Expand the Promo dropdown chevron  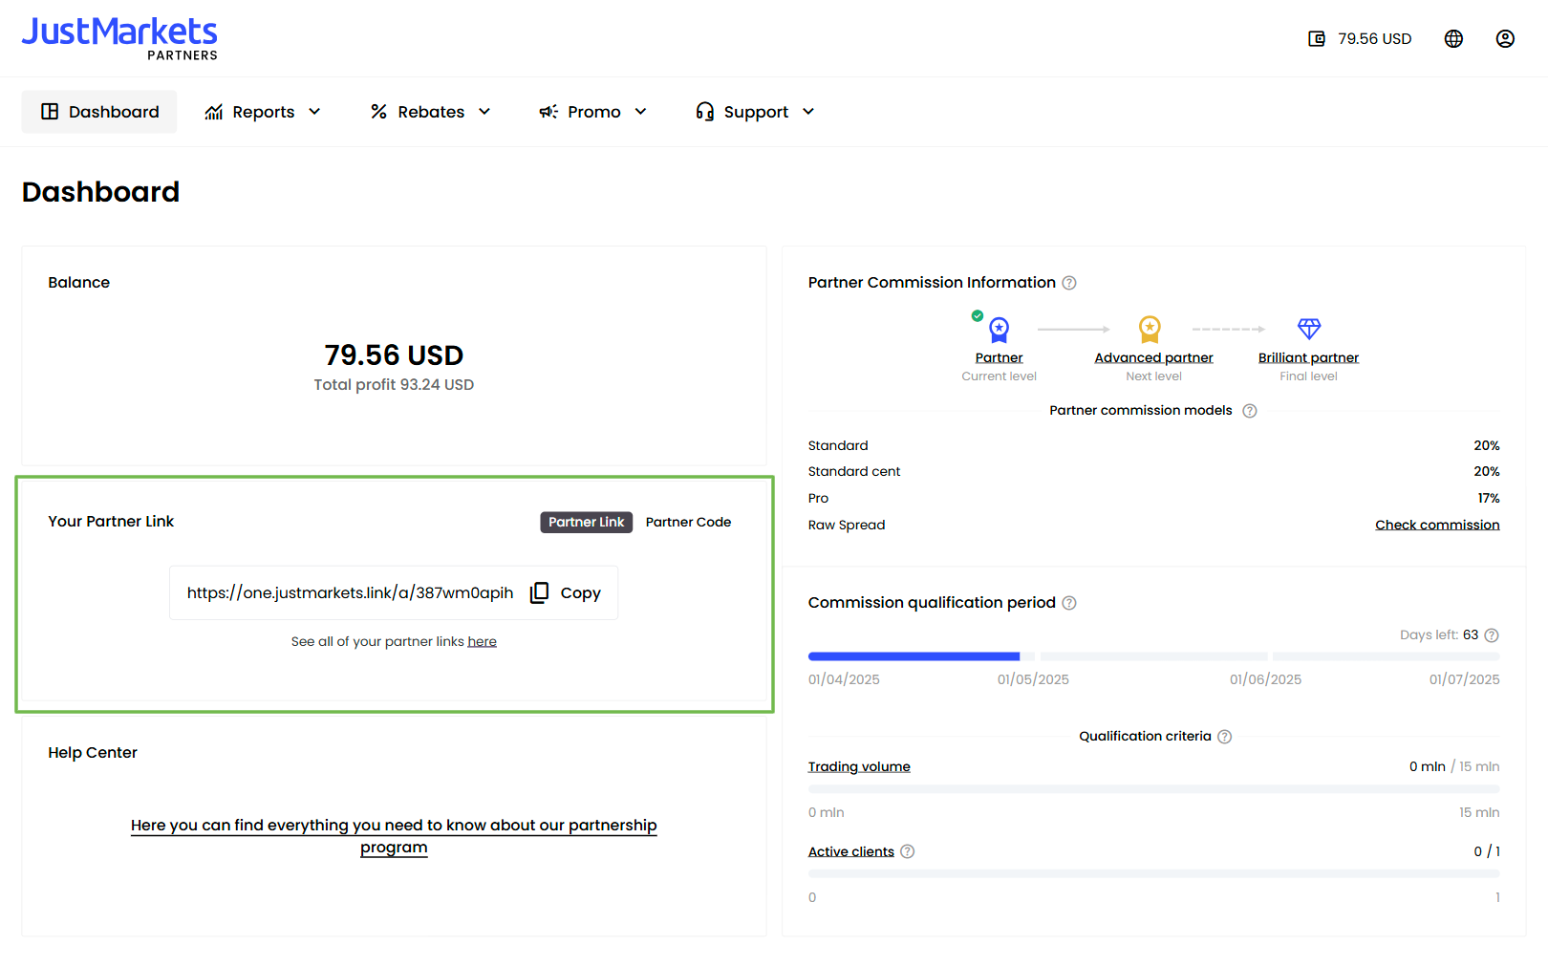coord(640,112)
